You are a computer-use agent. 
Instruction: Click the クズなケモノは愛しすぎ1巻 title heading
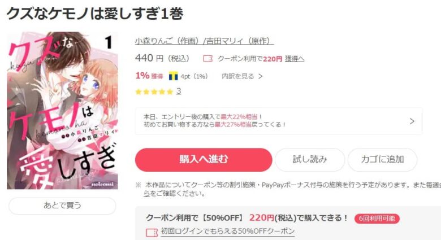(95, 13)
